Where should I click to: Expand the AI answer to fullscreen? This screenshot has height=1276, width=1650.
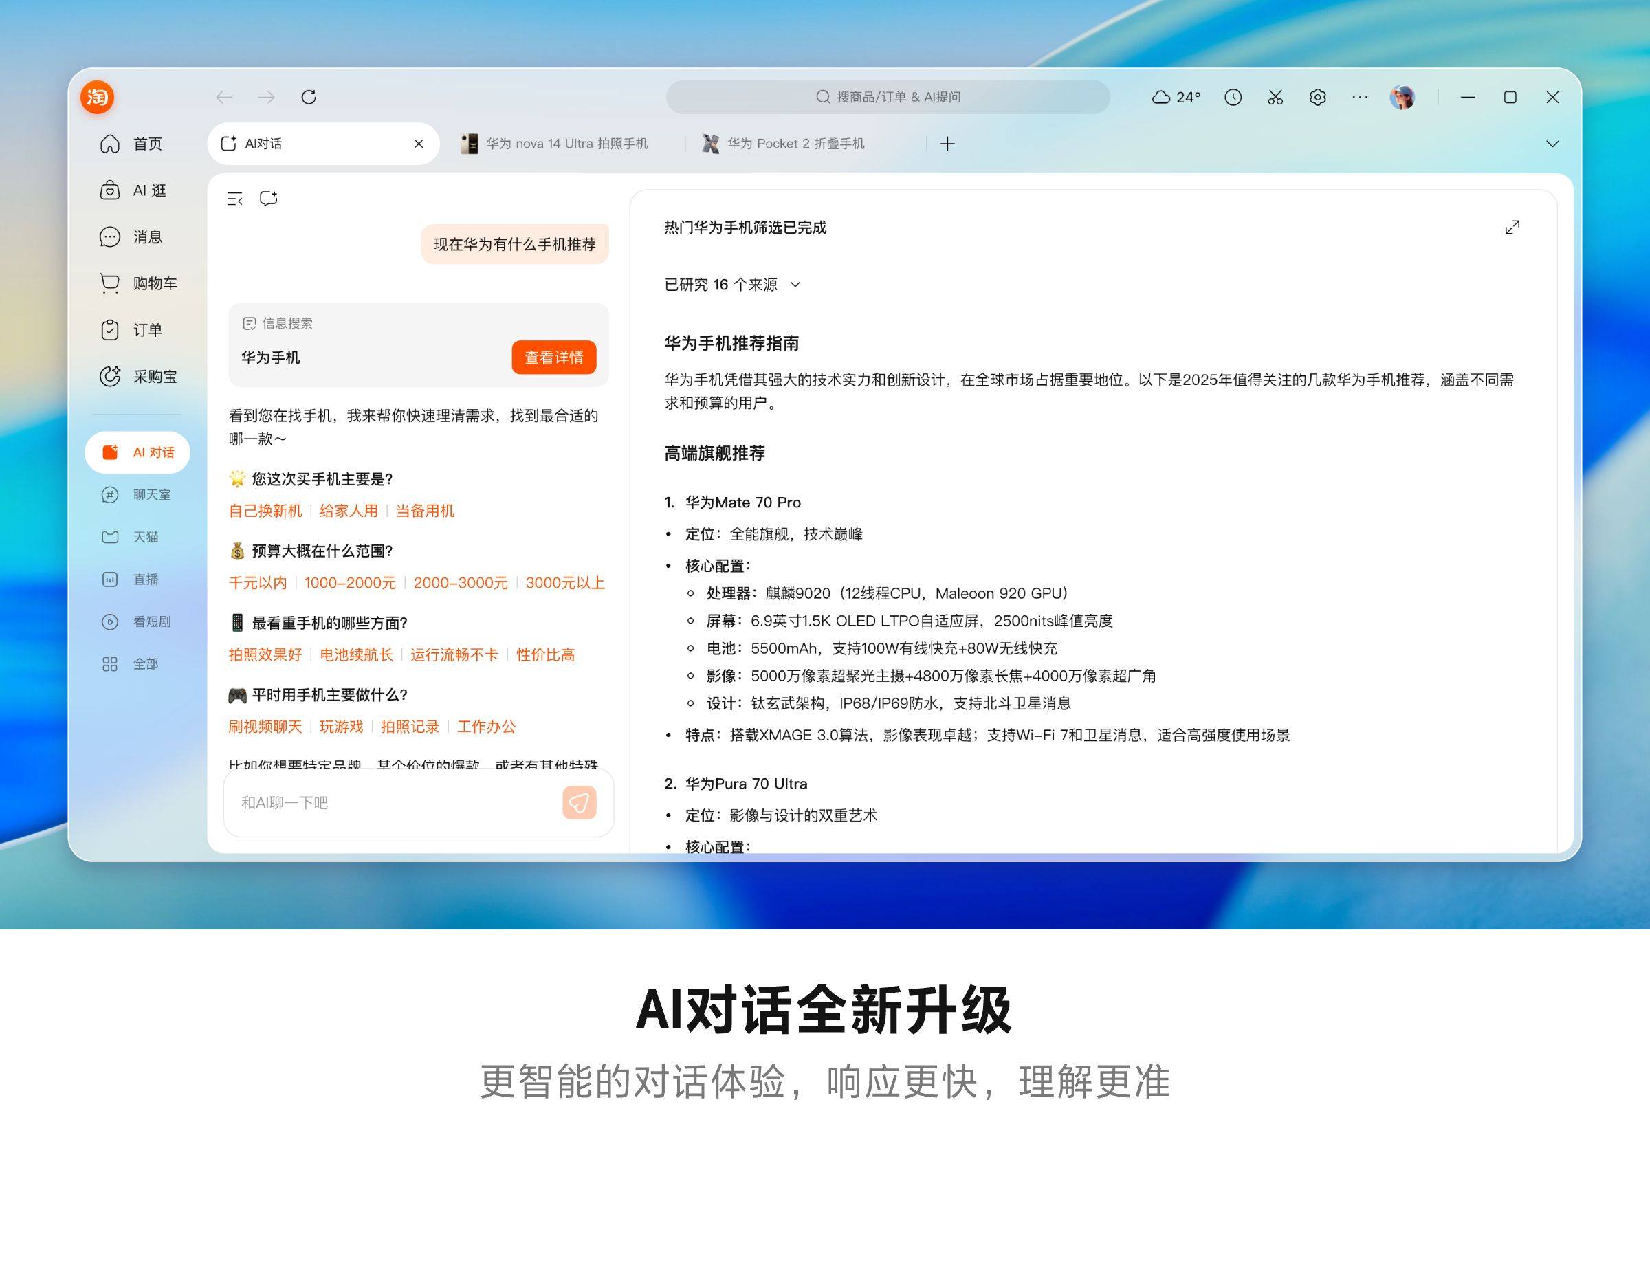click(x=1512, y=227)
